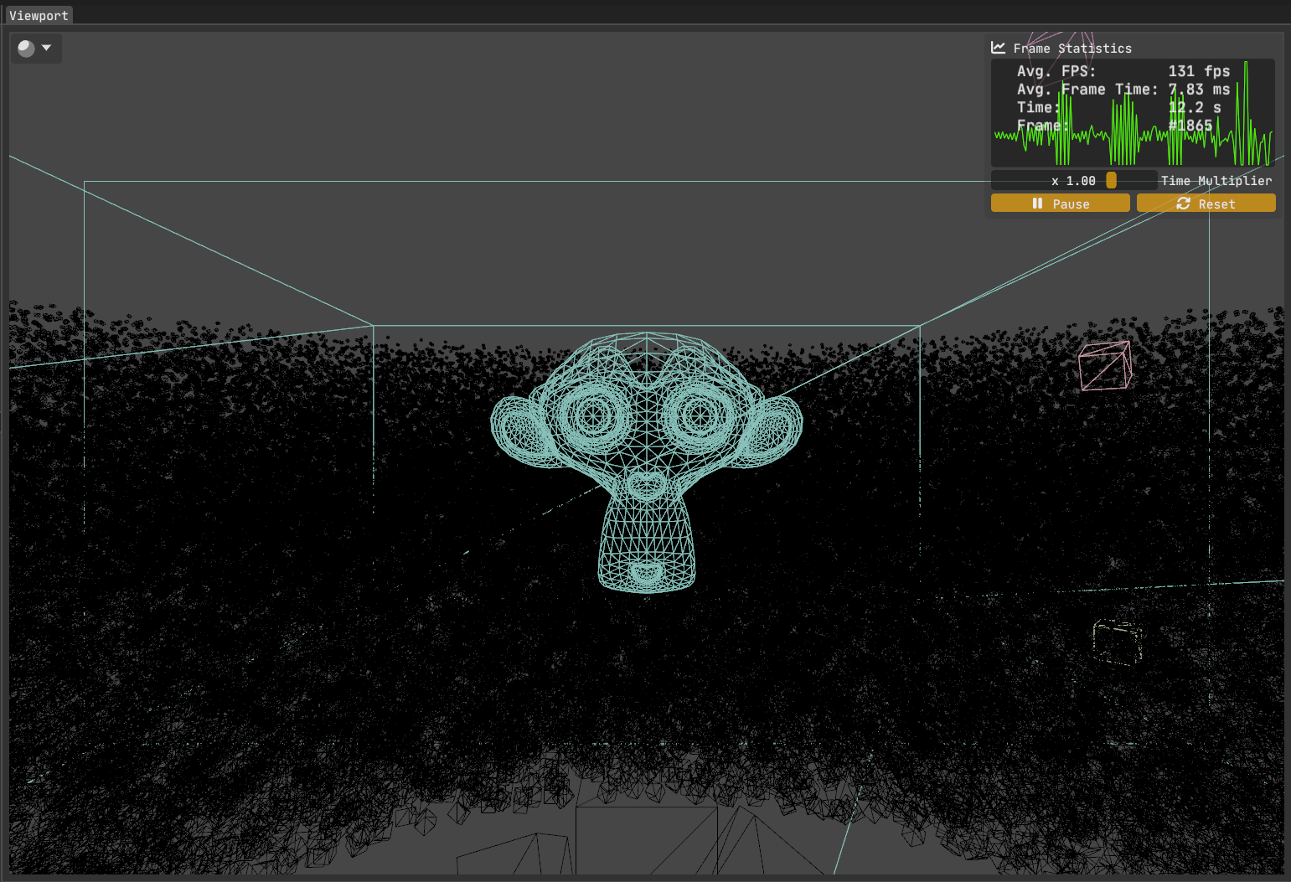1291x882 pixels.
Task: Click the monkey's right eye ring
Action: click(699, 415)
